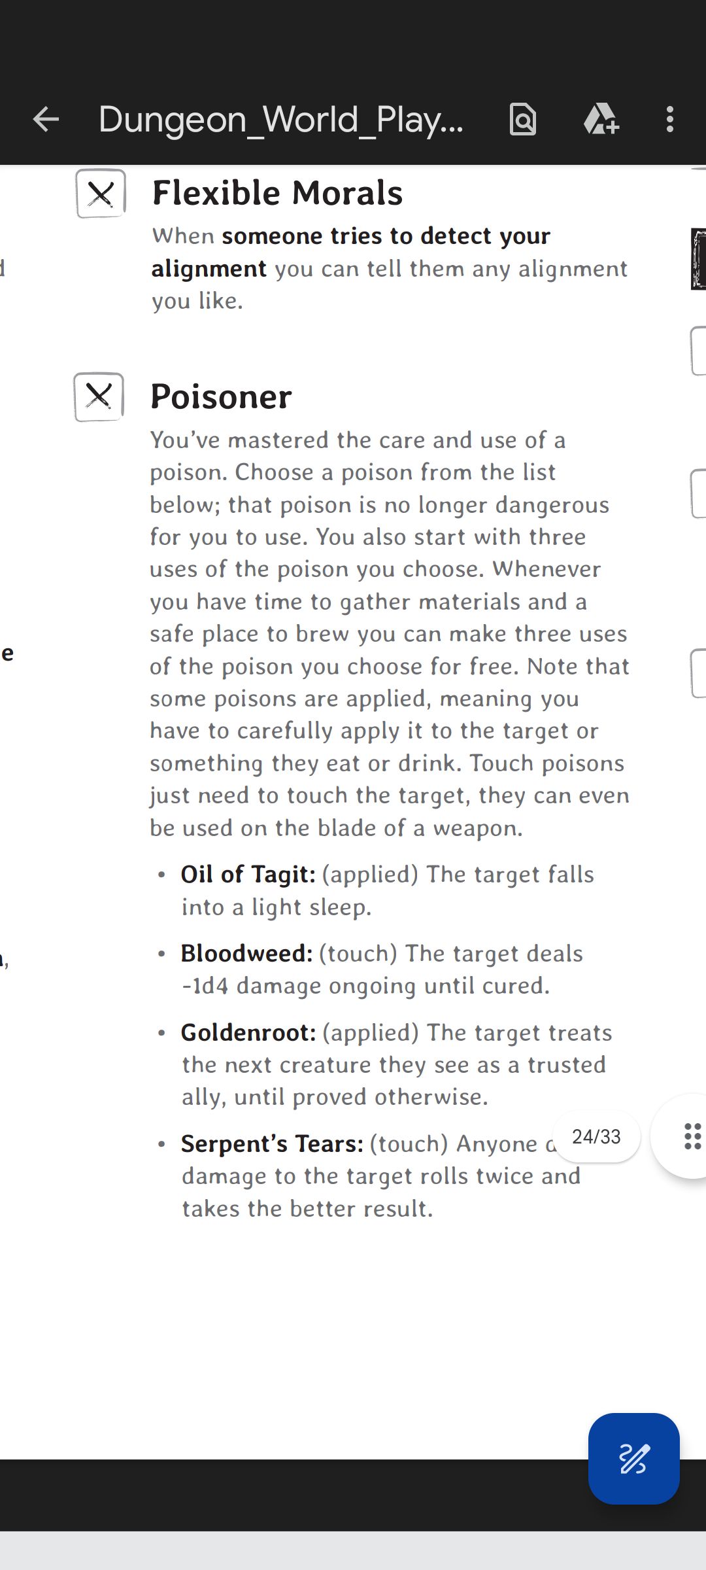Tap the Add to Drive icon
This screenshot has width=706, height=1570.
click(601, 120)
